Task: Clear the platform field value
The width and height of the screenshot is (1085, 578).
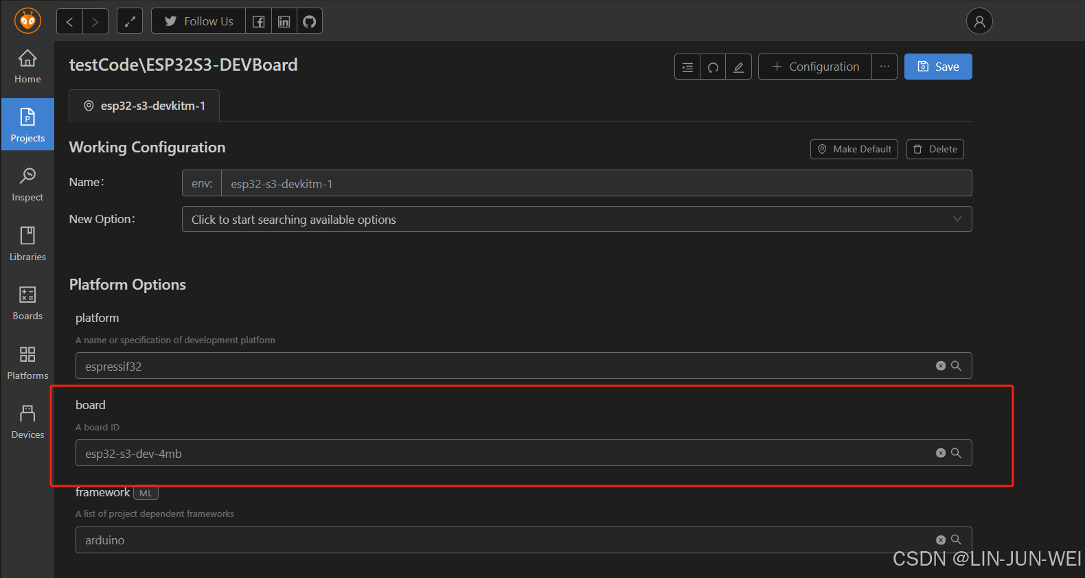Action: (941, 366)
